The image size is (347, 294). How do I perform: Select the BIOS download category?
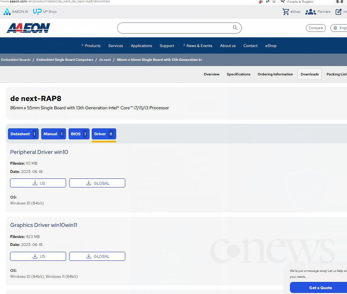[79, 134]
